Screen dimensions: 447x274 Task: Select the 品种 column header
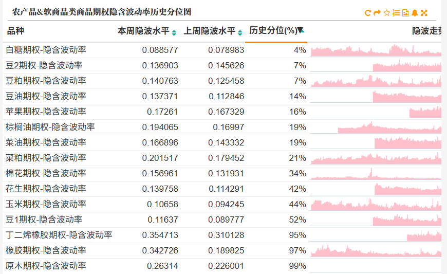click(x=15, y=31)
